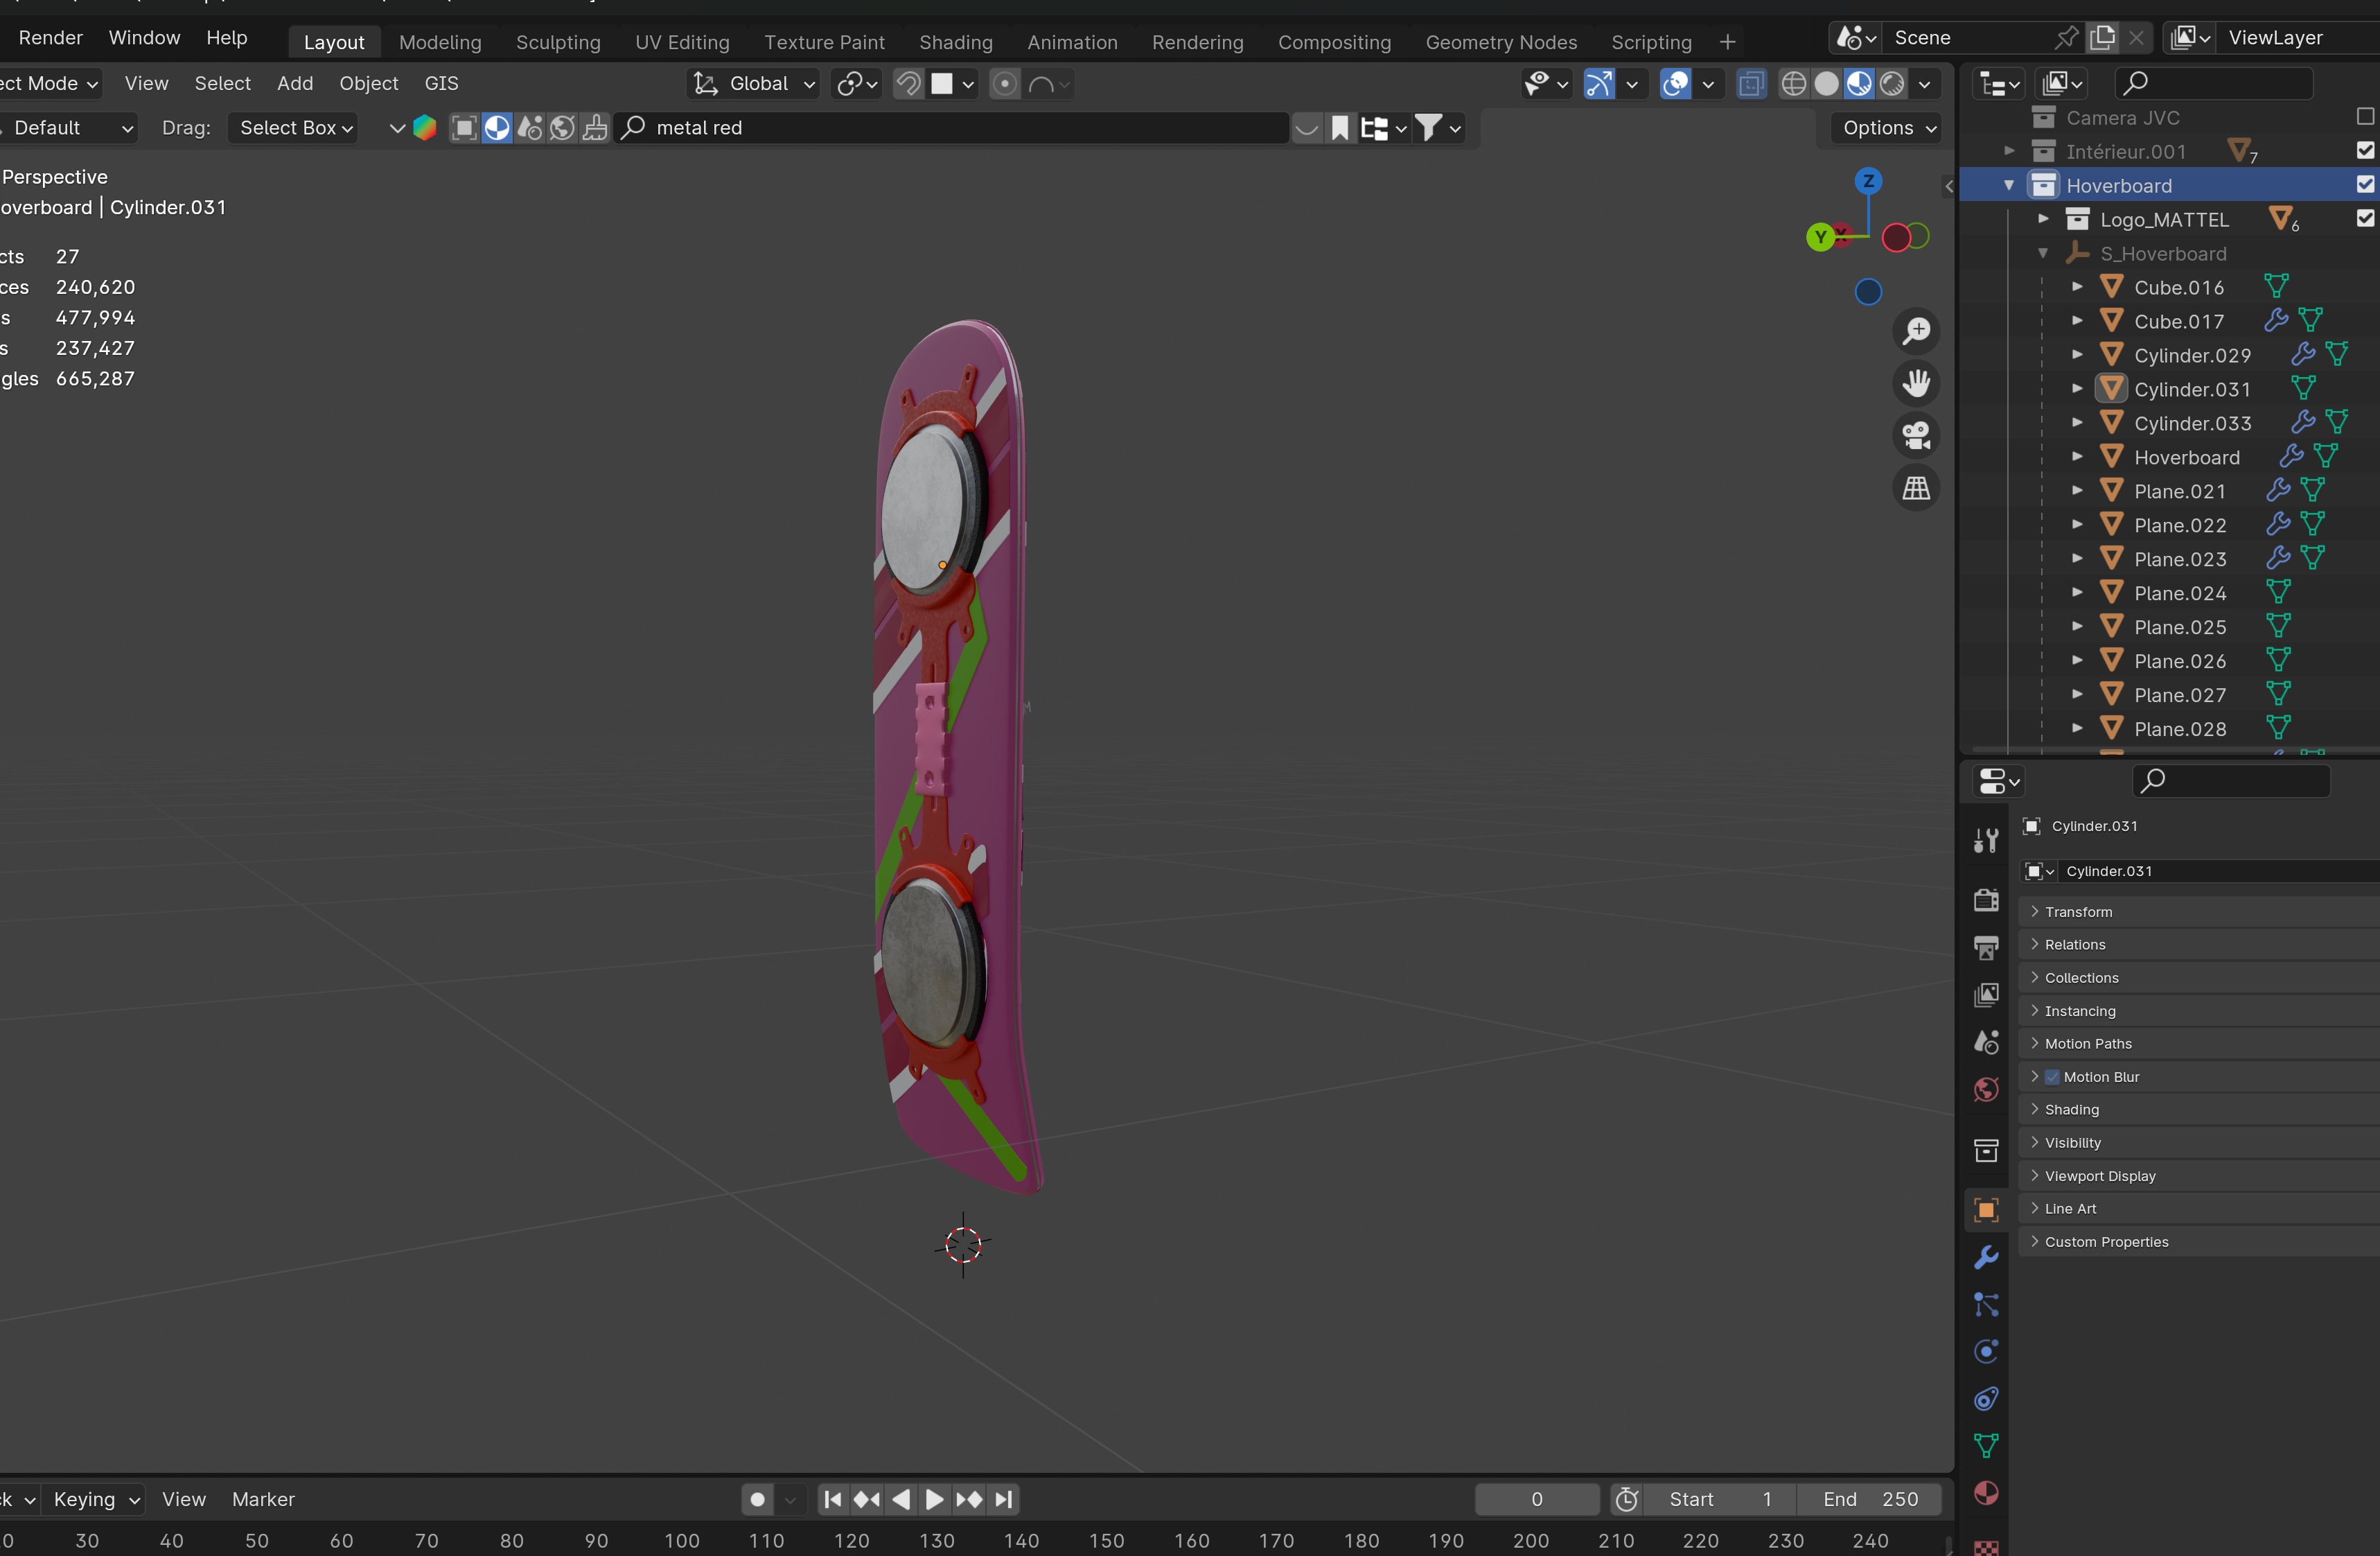Select rendered viewport shading
This screenshot has width=2380, height=1556.
point(1892,84)
